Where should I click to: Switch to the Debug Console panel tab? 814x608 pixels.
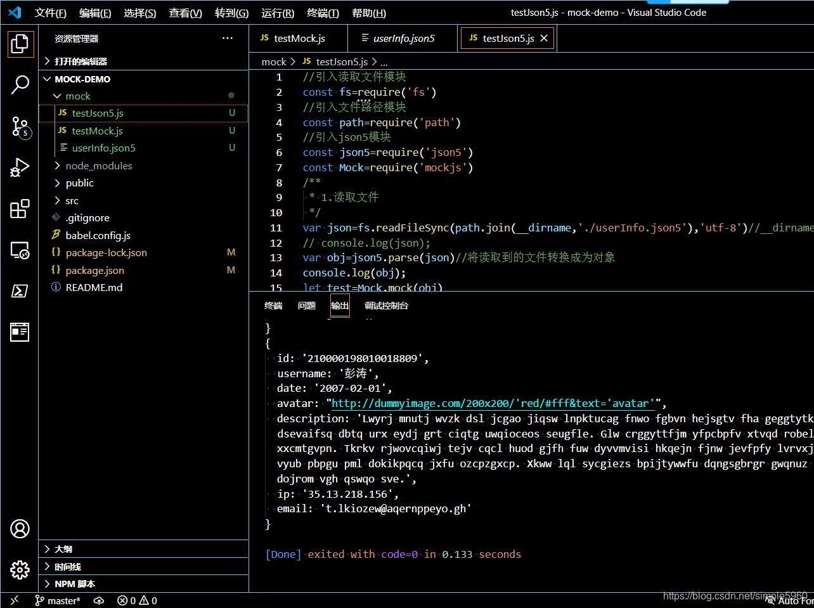coord(386,306)
